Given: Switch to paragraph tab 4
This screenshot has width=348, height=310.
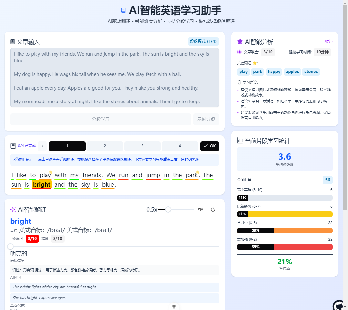Looking at the screenshot, I should pyautogui.click(x=180, y=146).
